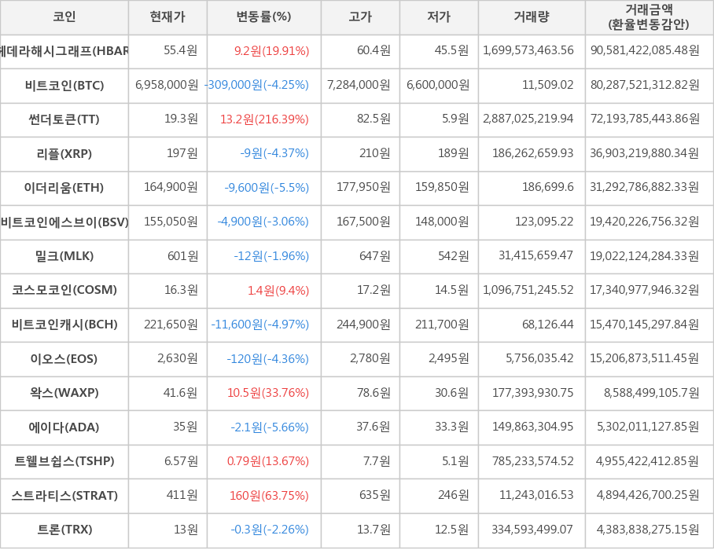Click the 현재가 column header
Screen dimensions: 714x550
(167, 16)
